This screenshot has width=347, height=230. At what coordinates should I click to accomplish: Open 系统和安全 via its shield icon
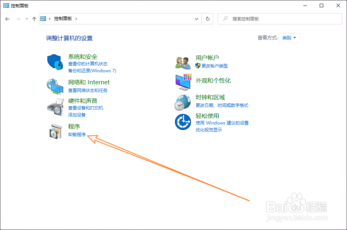click(55, 62)
